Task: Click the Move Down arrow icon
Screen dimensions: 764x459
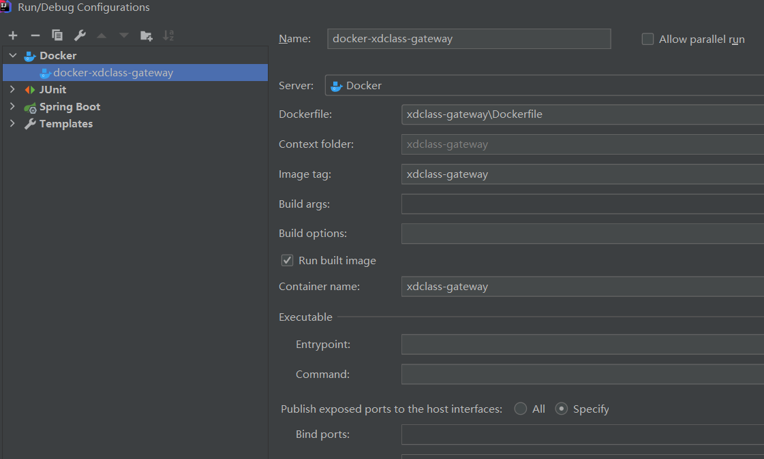Action: (x=123, y=35)
